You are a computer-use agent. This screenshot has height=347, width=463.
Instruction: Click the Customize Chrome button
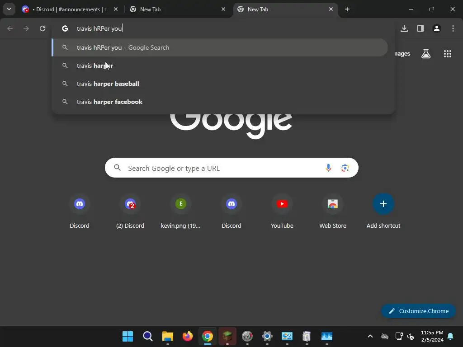(x=418, y=311)
